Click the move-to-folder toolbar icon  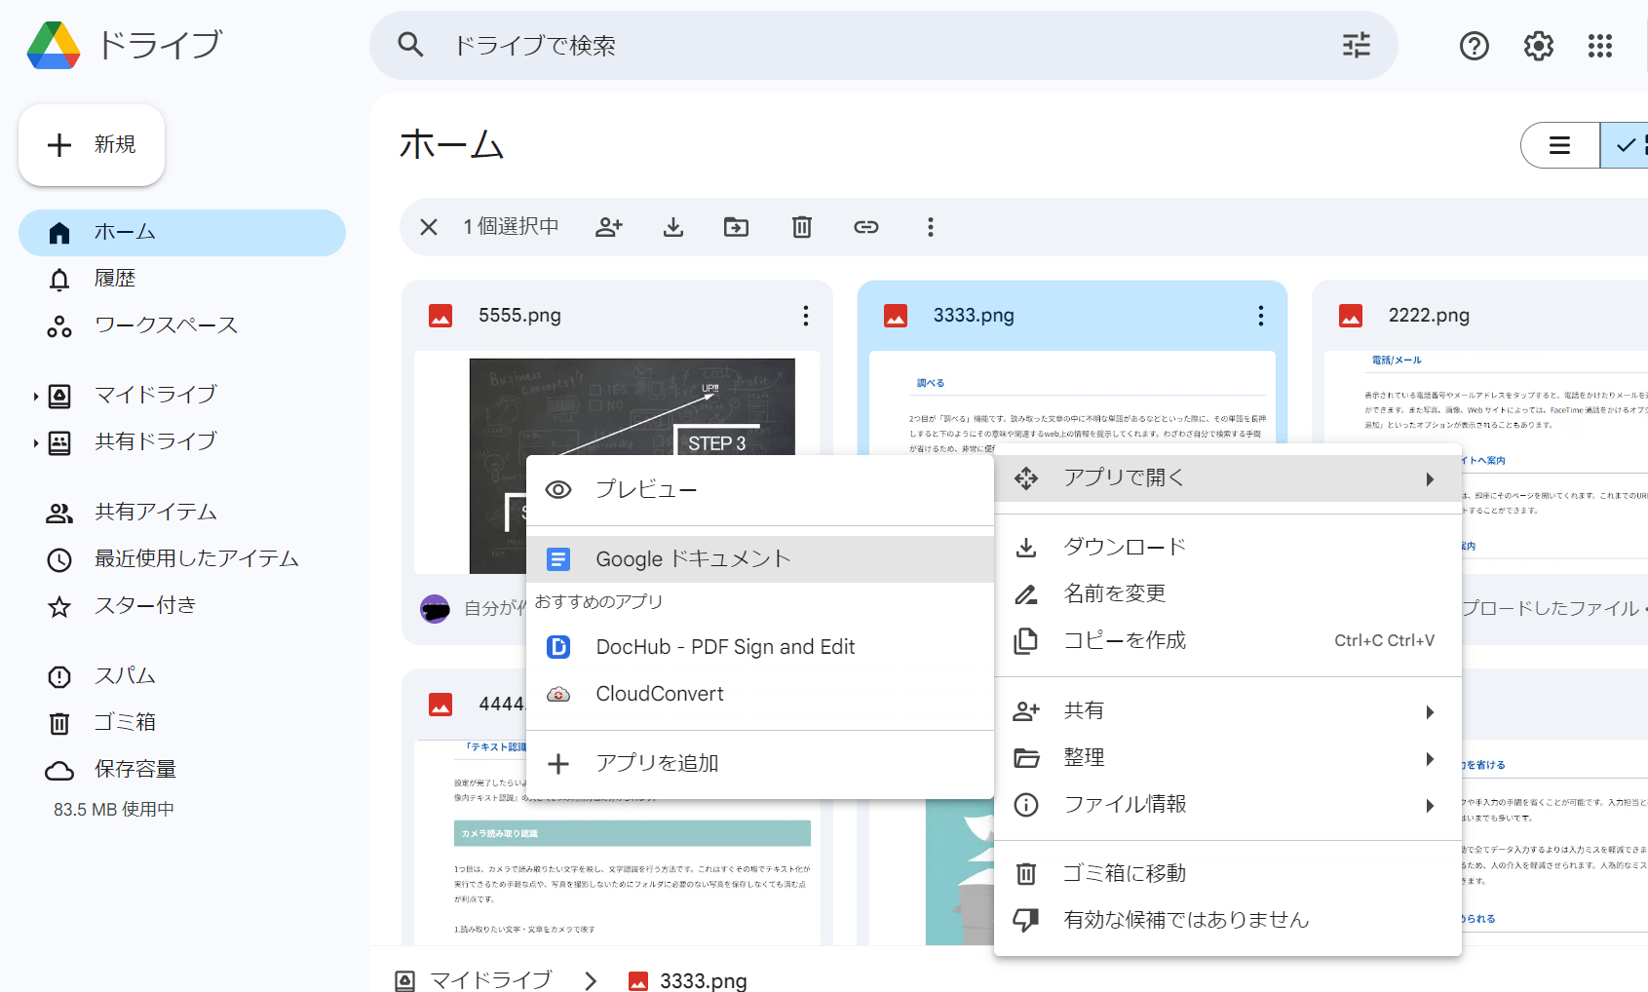736,227
